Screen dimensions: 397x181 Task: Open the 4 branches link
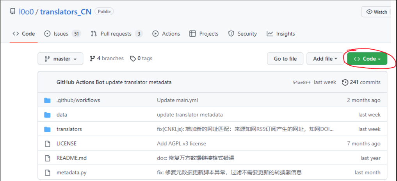(x=107, y=59)
